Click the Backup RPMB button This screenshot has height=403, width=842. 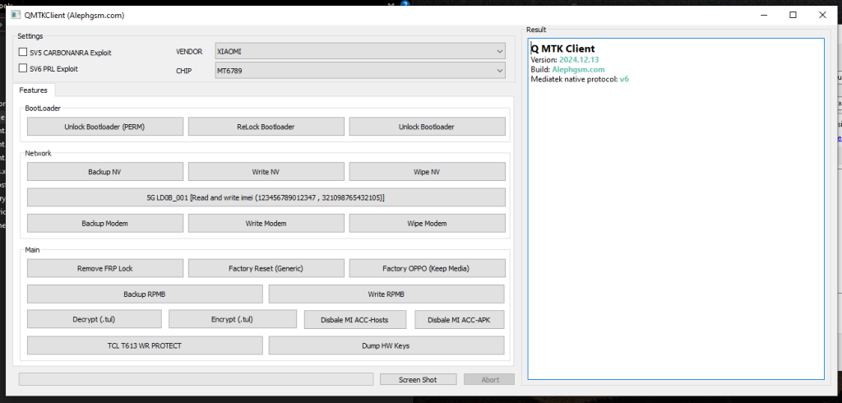(145, 294)
